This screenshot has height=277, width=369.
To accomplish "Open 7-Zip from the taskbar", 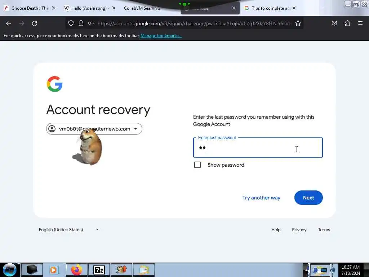I will tap(99, 270).
